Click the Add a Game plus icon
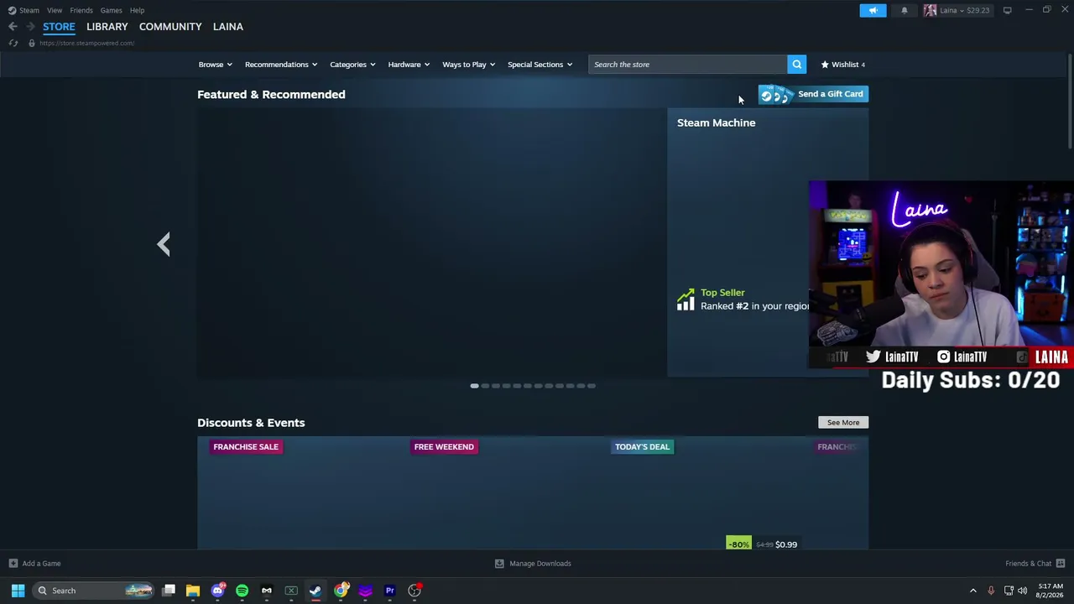The height and width of the screenshot is (604, 1074). pyautogui.click(x=13, y=564)
